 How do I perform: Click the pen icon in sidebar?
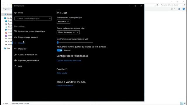click(x=15, y=55)
